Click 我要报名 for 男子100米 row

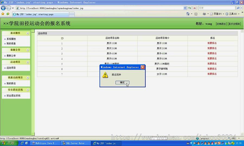click(x=212, y=43)
